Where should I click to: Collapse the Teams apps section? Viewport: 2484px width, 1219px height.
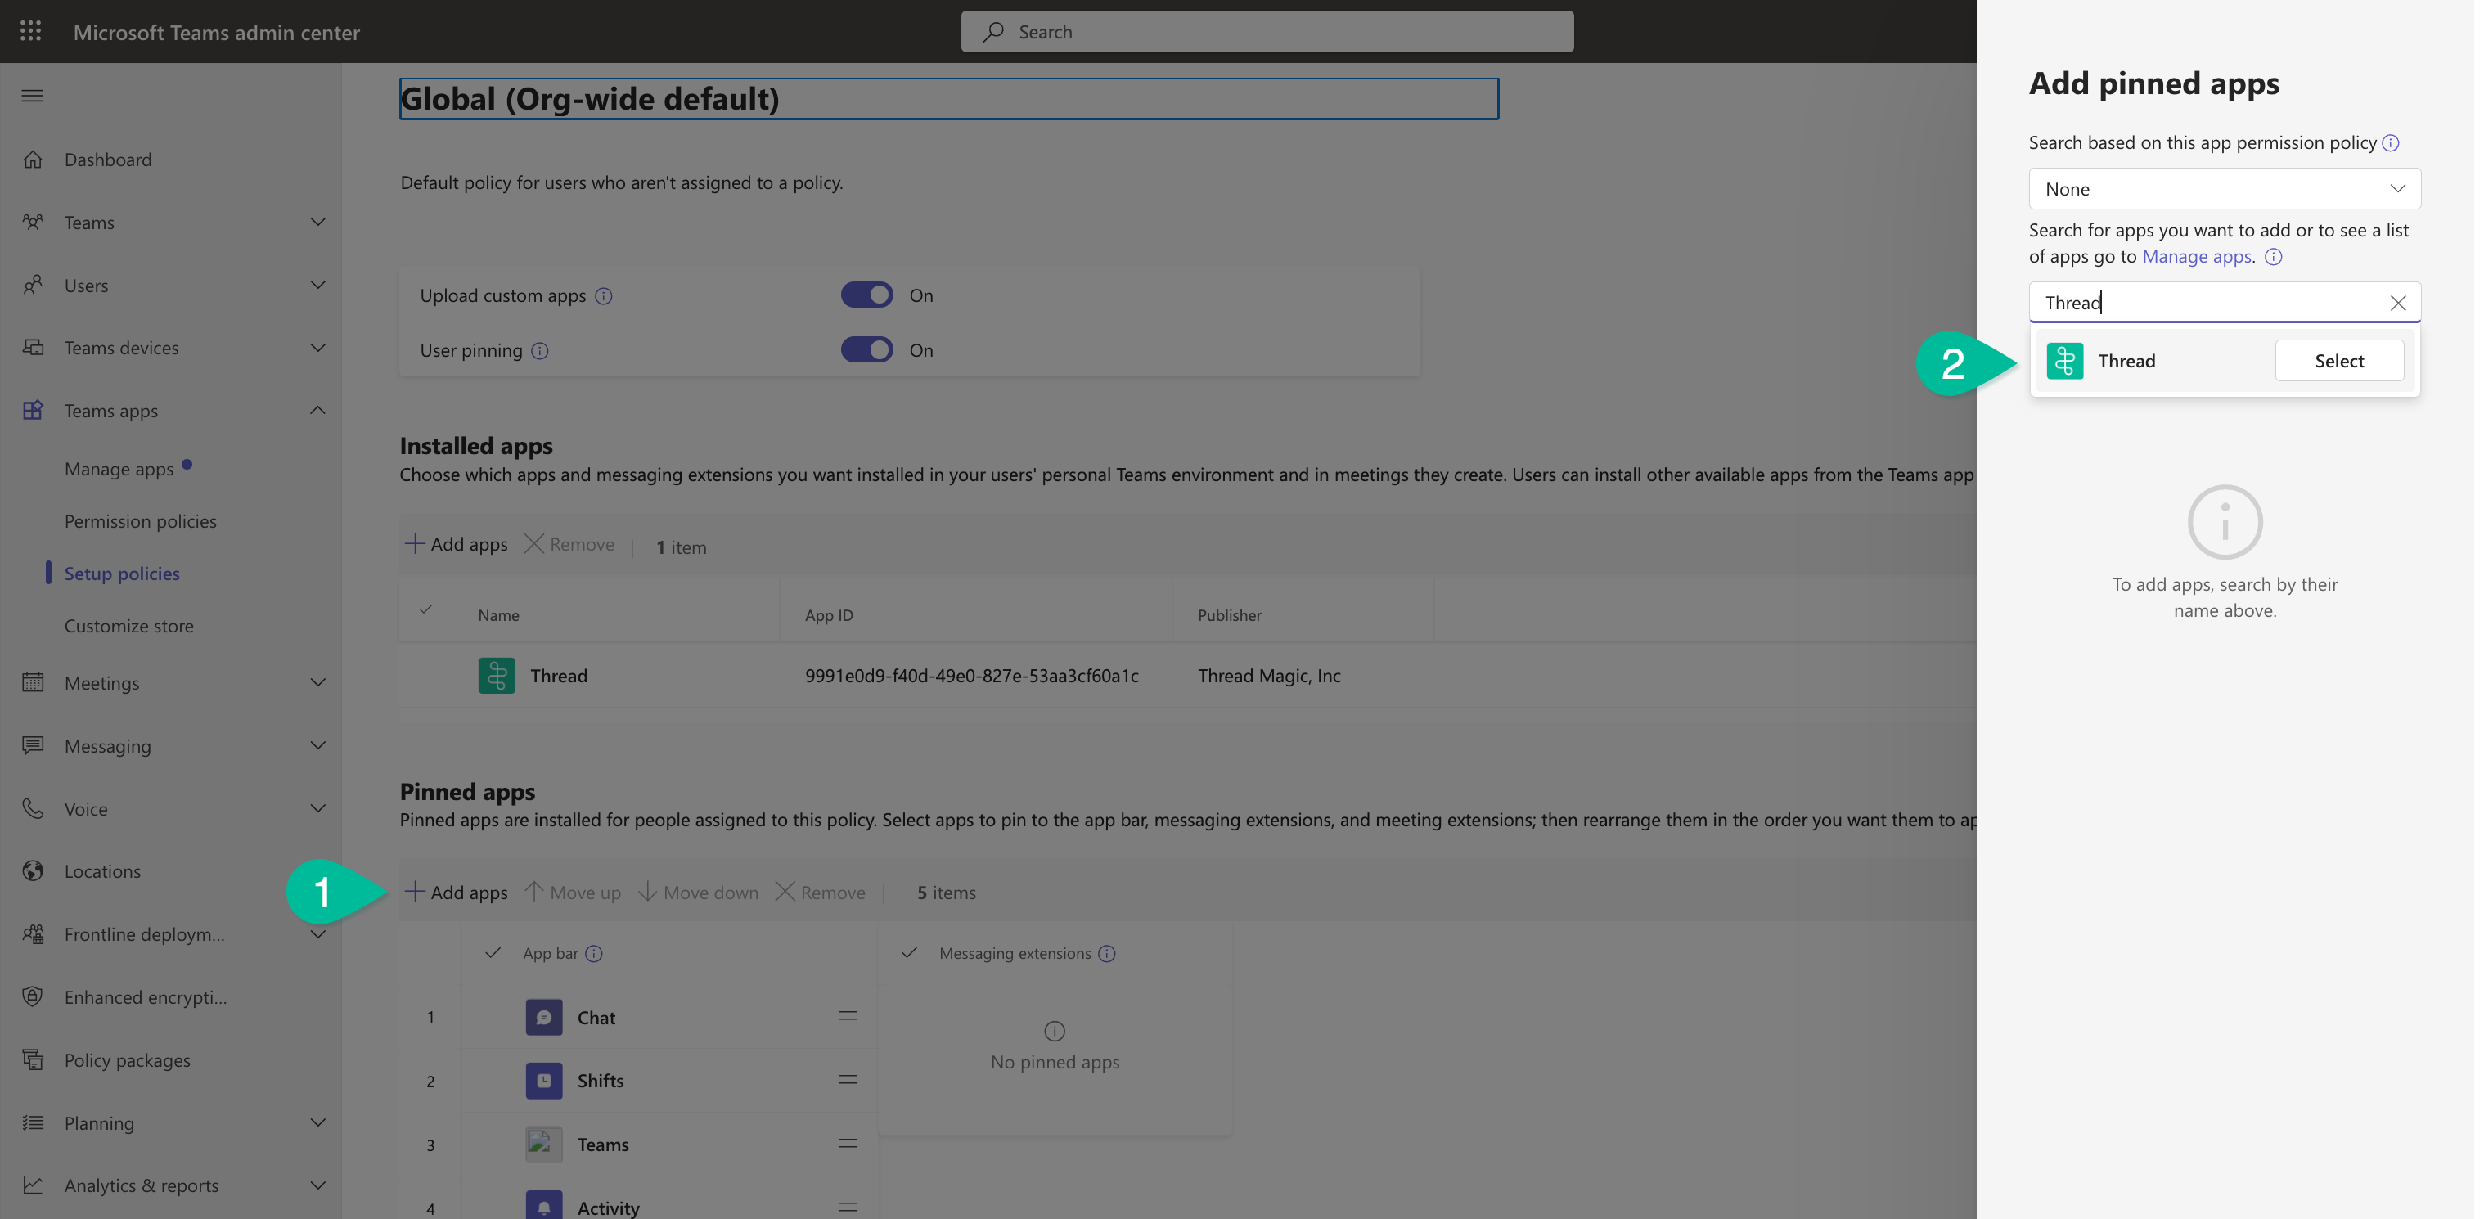[x=317, y=410]
